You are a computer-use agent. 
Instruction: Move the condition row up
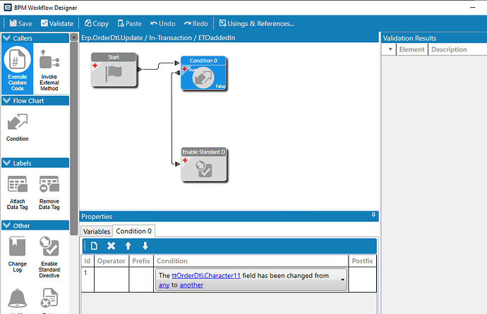128,246
